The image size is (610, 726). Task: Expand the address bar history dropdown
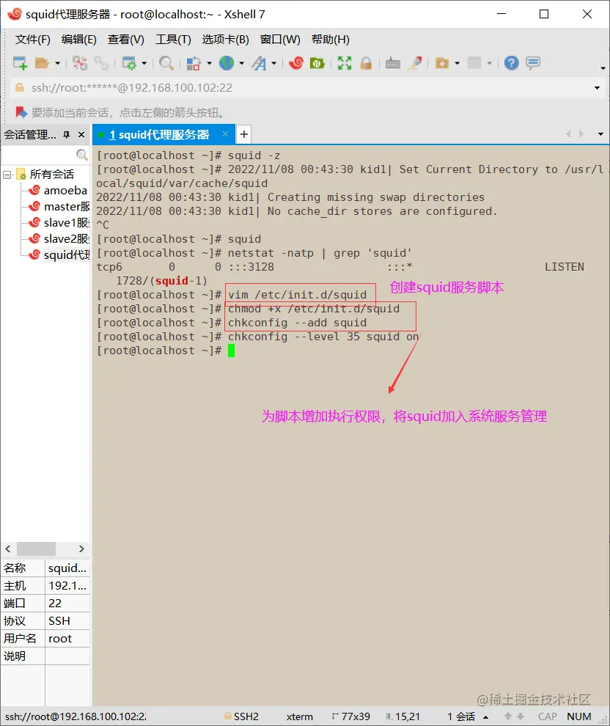[597, 88]
